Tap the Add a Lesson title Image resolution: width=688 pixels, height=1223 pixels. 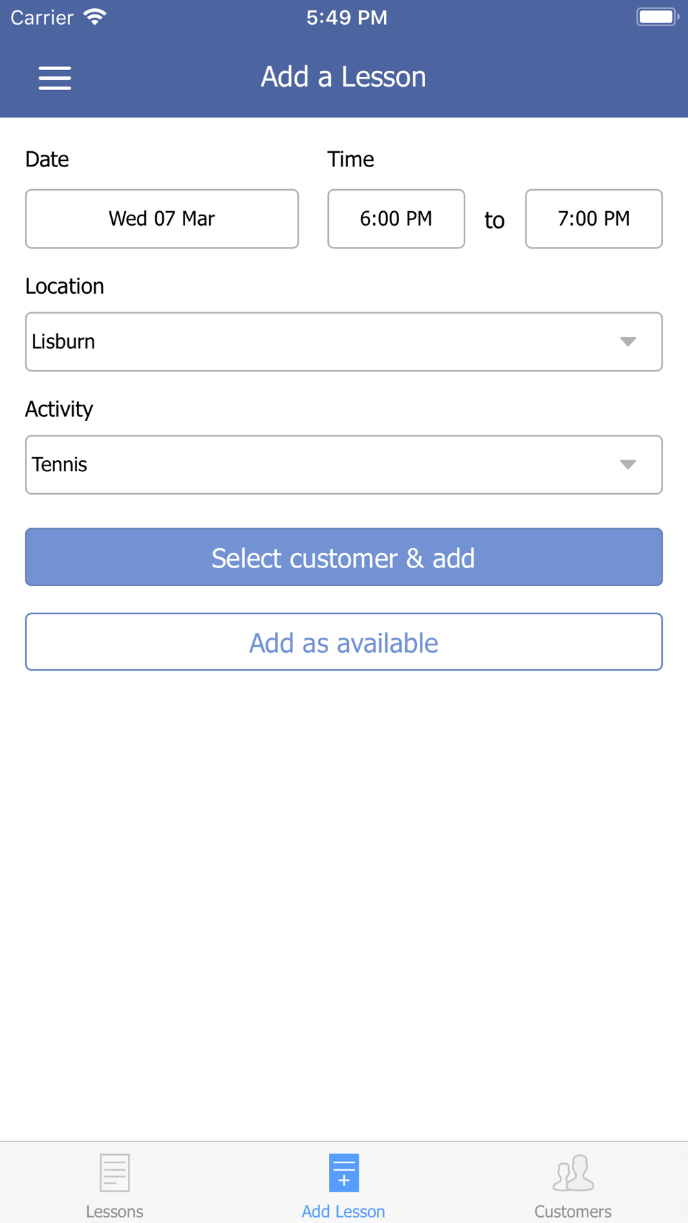tap(343, 77)
